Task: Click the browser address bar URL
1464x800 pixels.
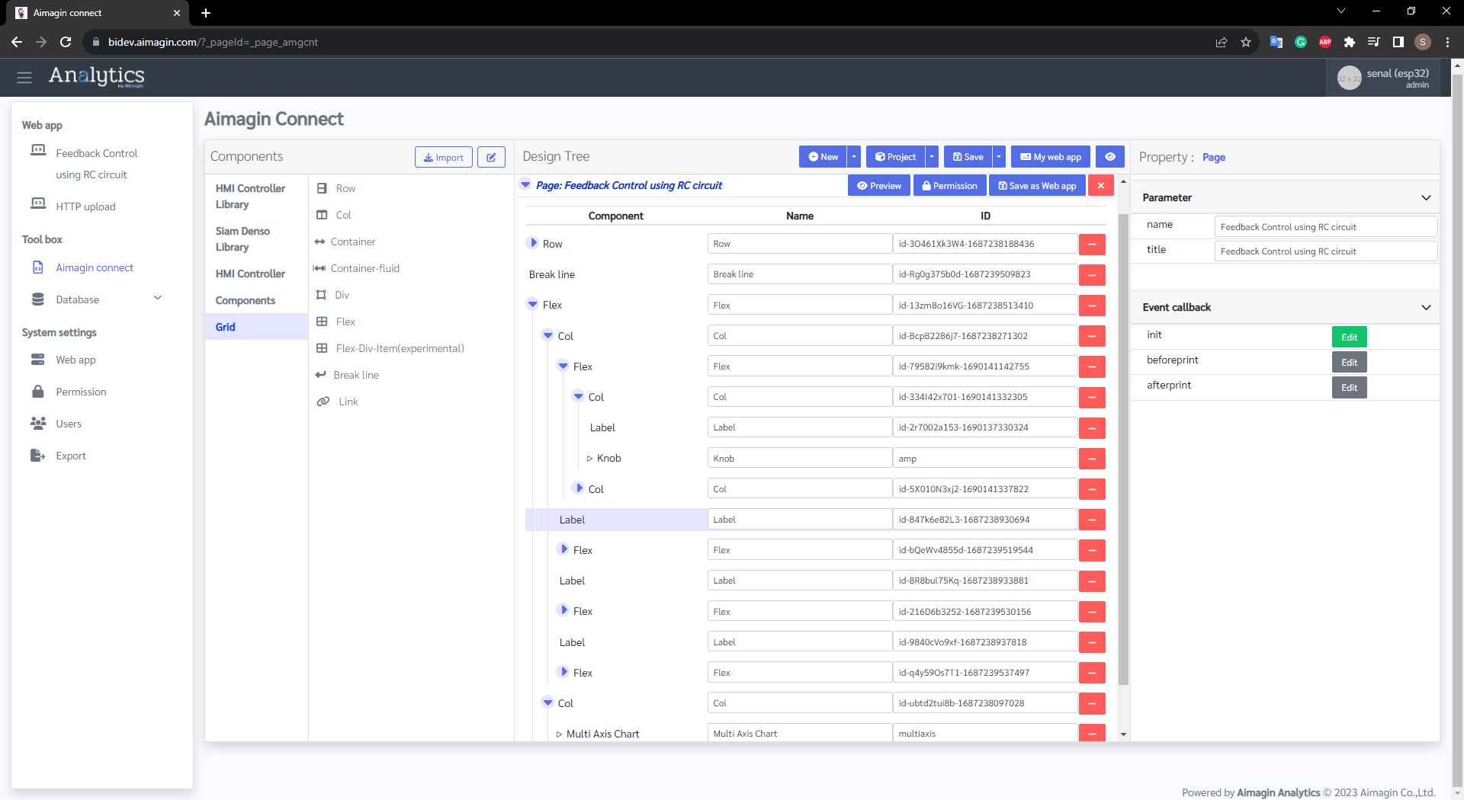Action: 213,42
